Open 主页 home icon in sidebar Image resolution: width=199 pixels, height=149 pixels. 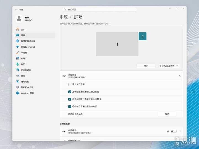coord(17,29)
